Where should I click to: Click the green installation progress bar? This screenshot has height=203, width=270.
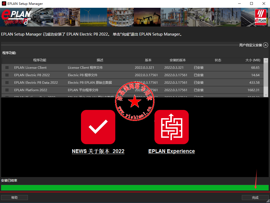click(x=135, y=188)
